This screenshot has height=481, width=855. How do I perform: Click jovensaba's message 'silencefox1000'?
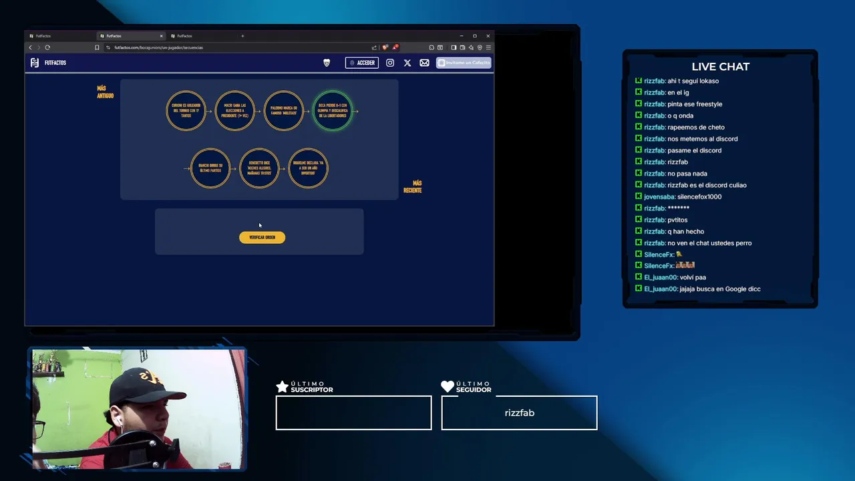coord(699,196)
